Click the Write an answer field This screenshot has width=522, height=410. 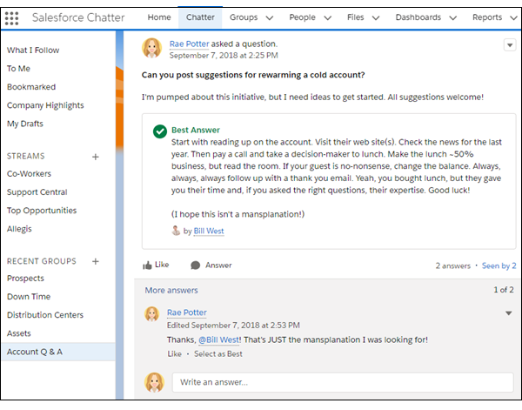(x=343, y=382)
